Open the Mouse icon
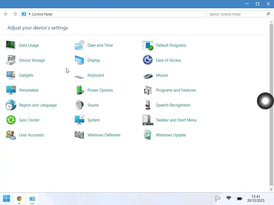This screenshot has height=205, width=274. pyautogui.click(x=148, y=76)
